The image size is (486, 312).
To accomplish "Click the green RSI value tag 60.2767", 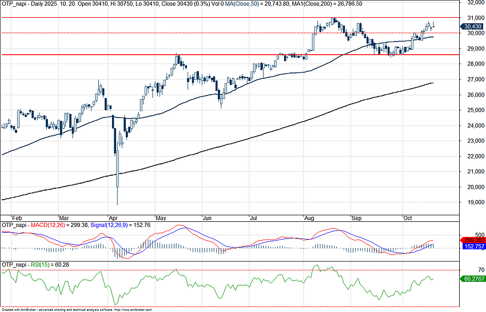I will 473,278.
